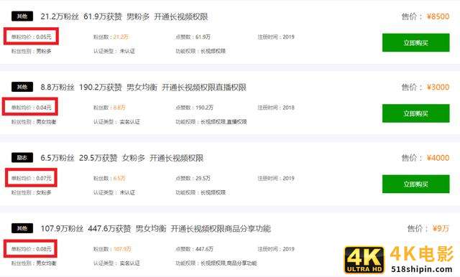Click 点赞数:190.2万 text
The height and width of the screenshot is (277, 460).
point(195,108)
